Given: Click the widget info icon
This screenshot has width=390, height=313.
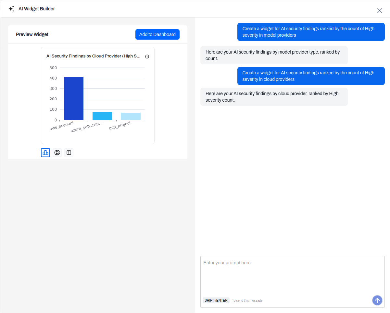Looking at the screenshot, I should coord(147,56).
